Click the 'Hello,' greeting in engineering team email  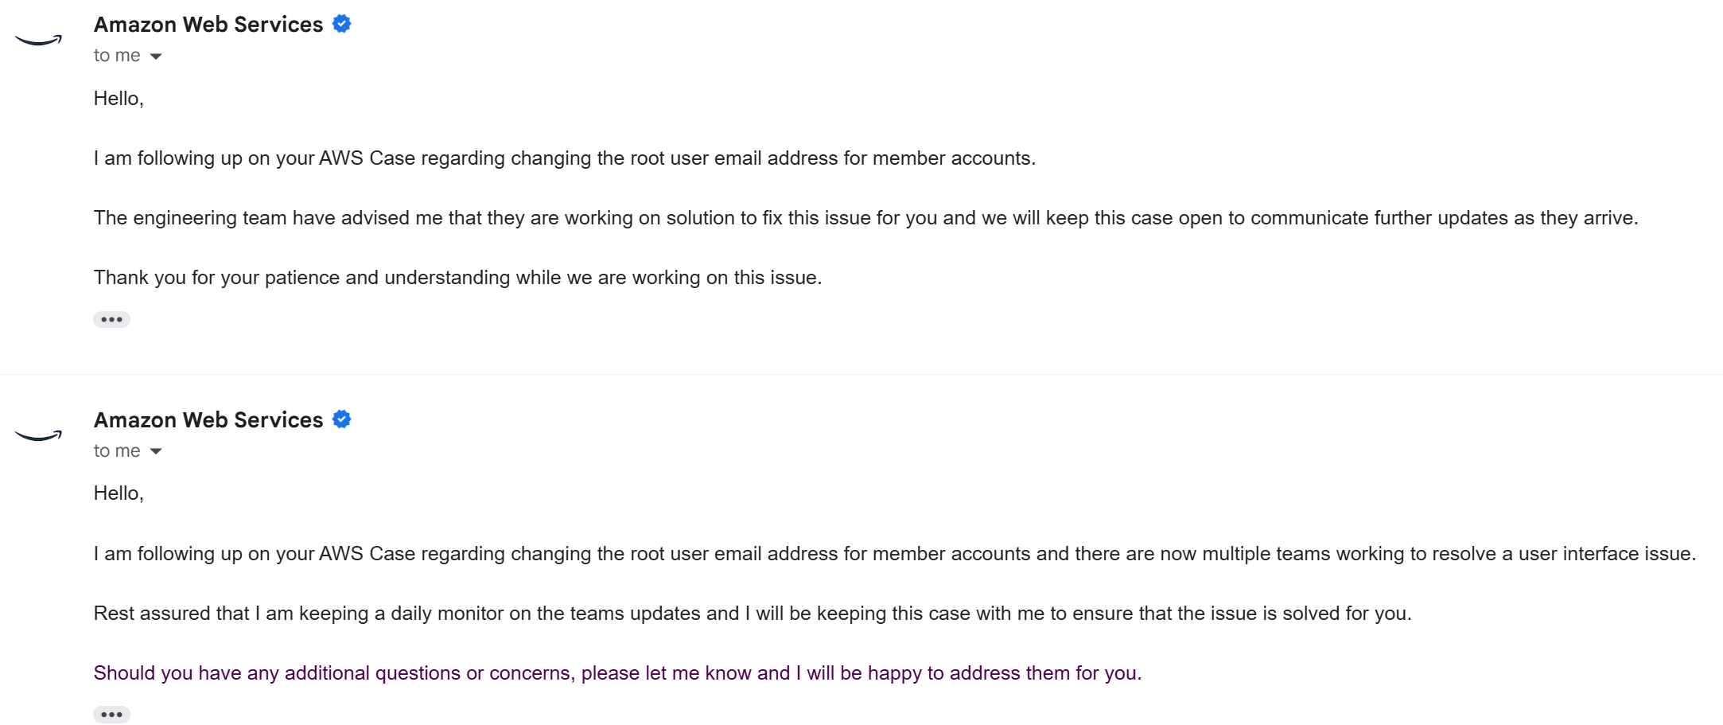[119, 99]
